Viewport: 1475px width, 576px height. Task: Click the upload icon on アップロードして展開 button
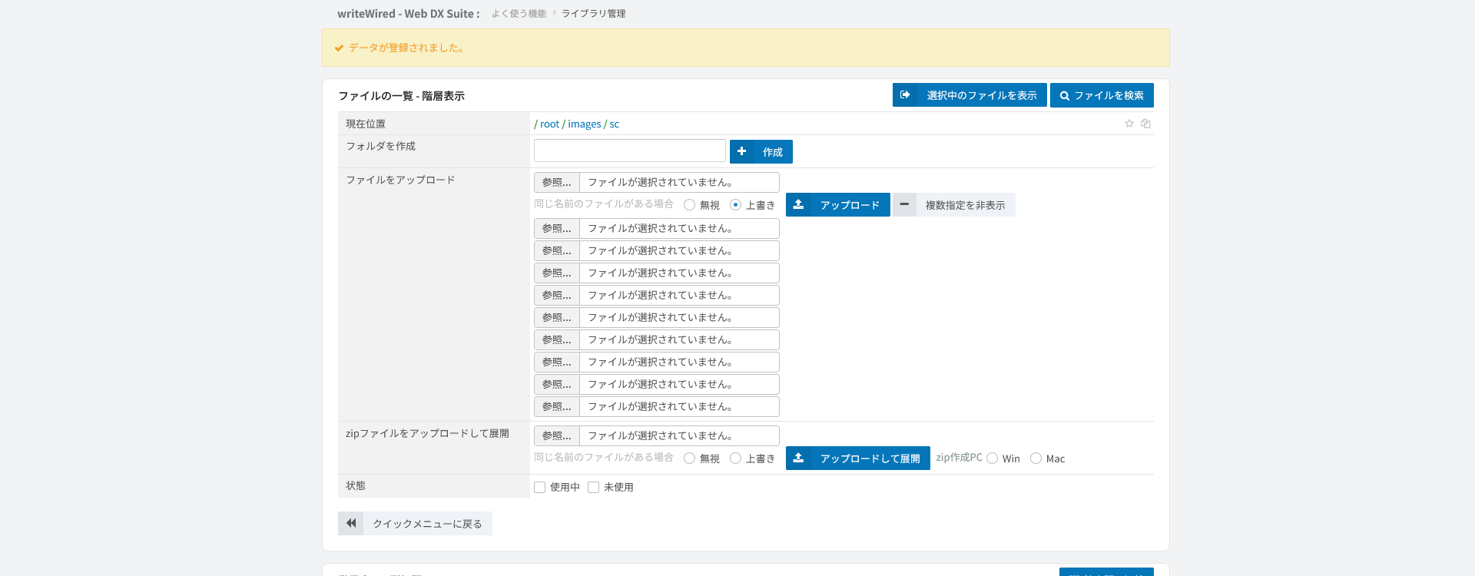coord(799,458)
